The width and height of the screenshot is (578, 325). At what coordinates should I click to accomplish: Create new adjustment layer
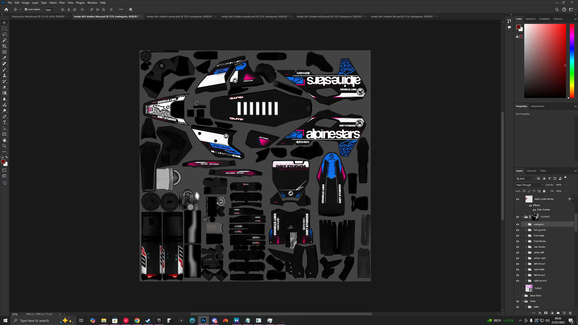coord(552,313)
